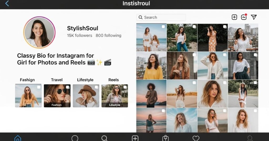Open post of woman in cream cardigan with sunglasses
Screen dimensions: 269x141
tap(213, 66)
